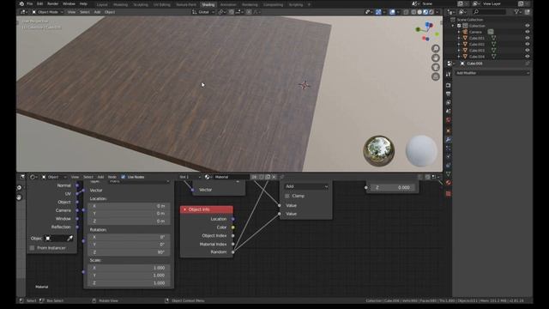Open the File menu

[30, 3]
